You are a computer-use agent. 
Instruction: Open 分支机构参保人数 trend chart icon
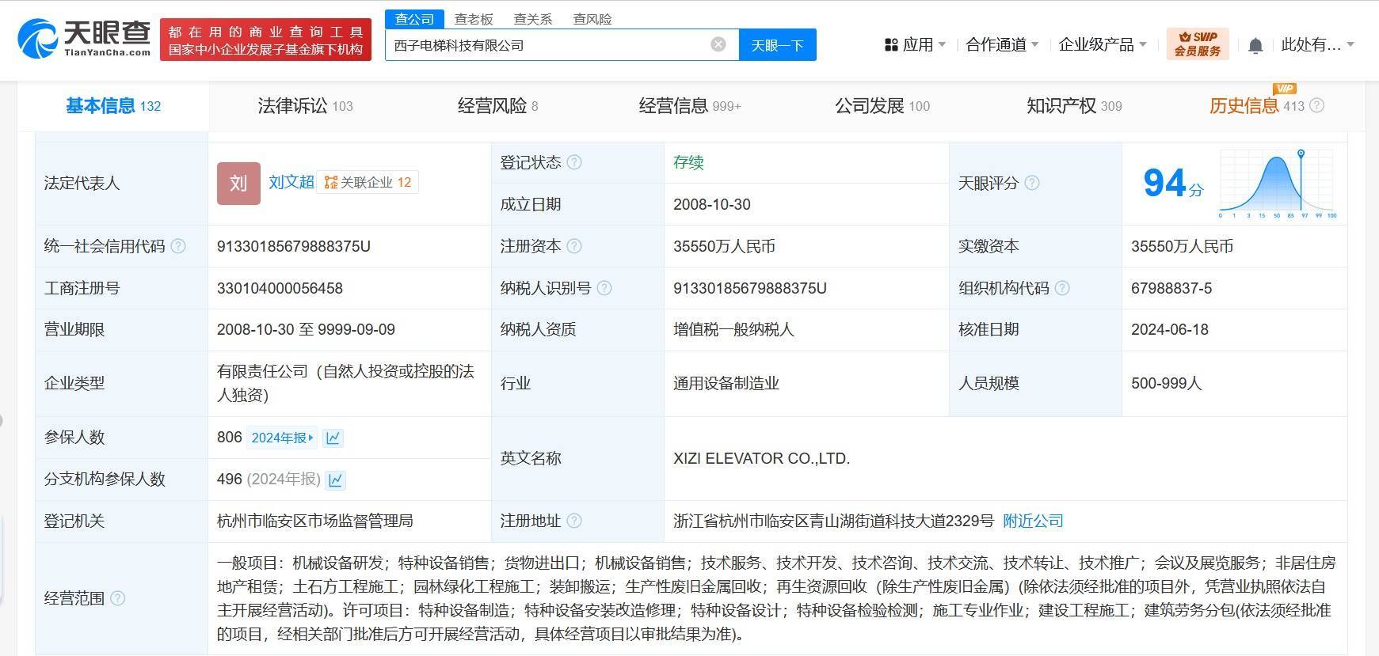(336, 480)
